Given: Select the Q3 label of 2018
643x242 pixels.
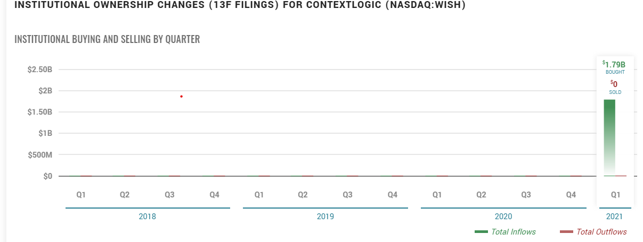Looking at the screenshot, I should pos(169,195).
